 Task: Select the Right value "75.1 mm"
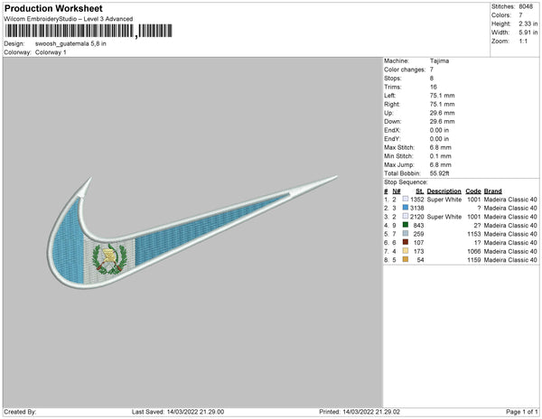point(442,104)
